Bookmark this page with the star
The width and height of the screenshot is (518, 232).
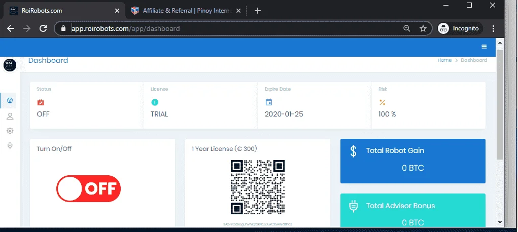click(x=423, y=28)
